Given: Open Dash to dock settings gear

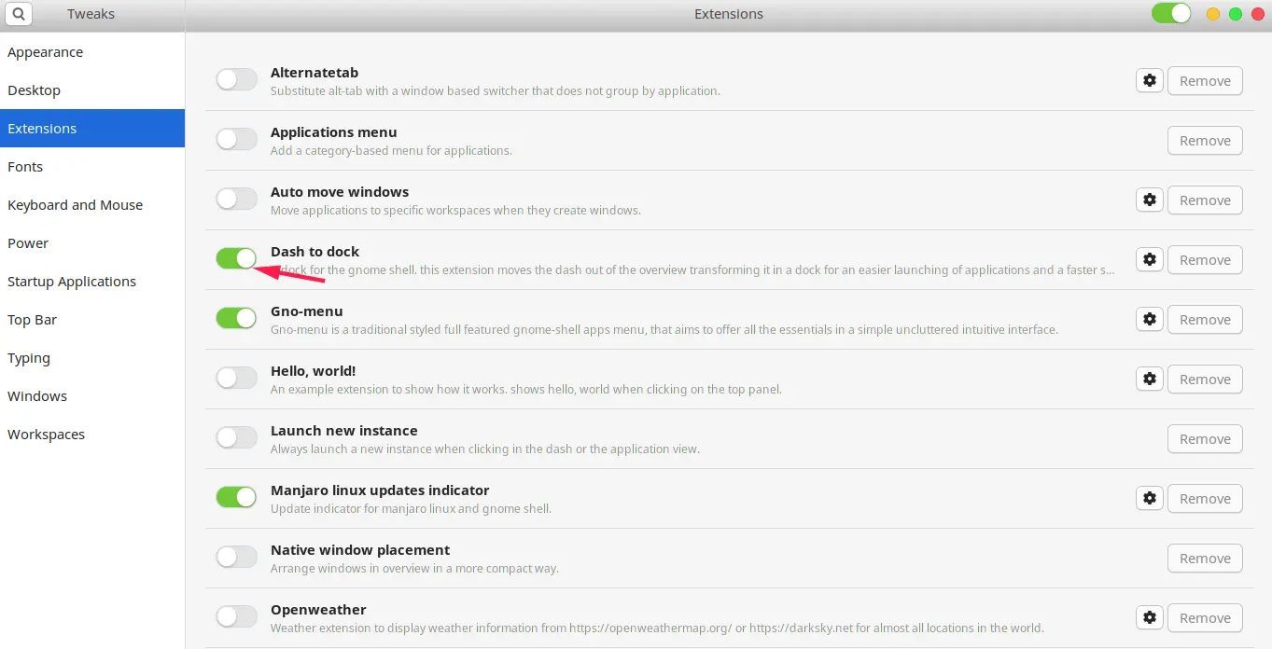Looking at the screenshot, I should coord(1150,260).
